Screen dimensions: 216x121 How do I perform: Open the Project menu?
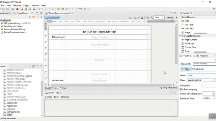(x=26, y=5)
